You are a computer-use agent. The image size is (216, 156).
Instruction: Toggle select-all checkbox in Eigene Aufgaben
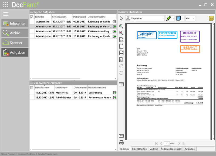click(x=32, y=17)
